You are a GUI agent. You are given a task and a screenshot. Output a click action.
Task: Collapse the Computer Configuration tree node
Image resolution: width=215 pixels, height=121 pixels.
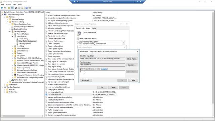click(x=2, y=14)
